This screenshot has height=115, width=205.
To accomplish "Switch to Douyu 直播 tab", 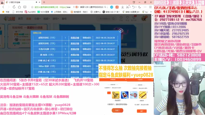I will pos(28,19).
